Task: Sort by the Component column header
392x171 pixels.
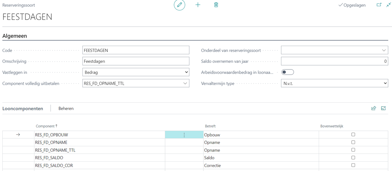Action: click(x=45, y=126)
